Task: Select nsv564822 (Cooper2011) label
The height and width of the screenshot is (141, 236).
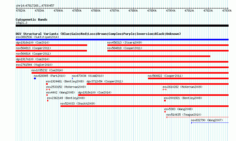Action: click(x=165, y=76)
